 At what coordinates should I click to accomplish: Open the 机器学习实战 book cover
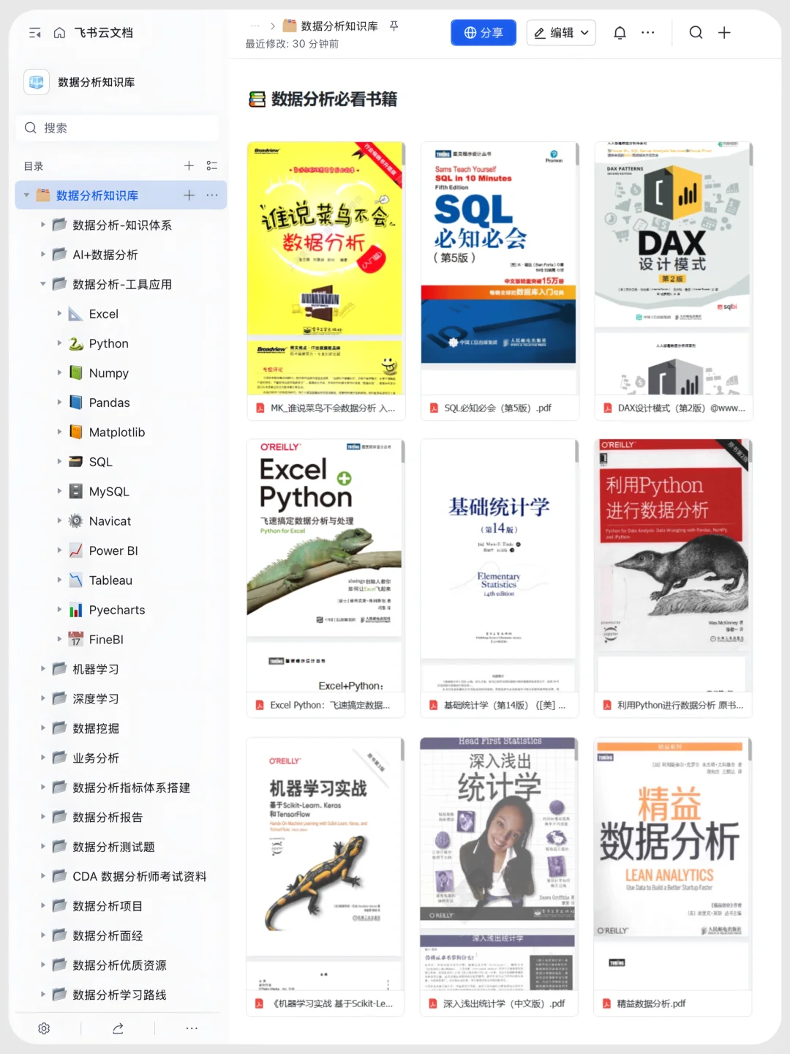[x=325, y=864]
